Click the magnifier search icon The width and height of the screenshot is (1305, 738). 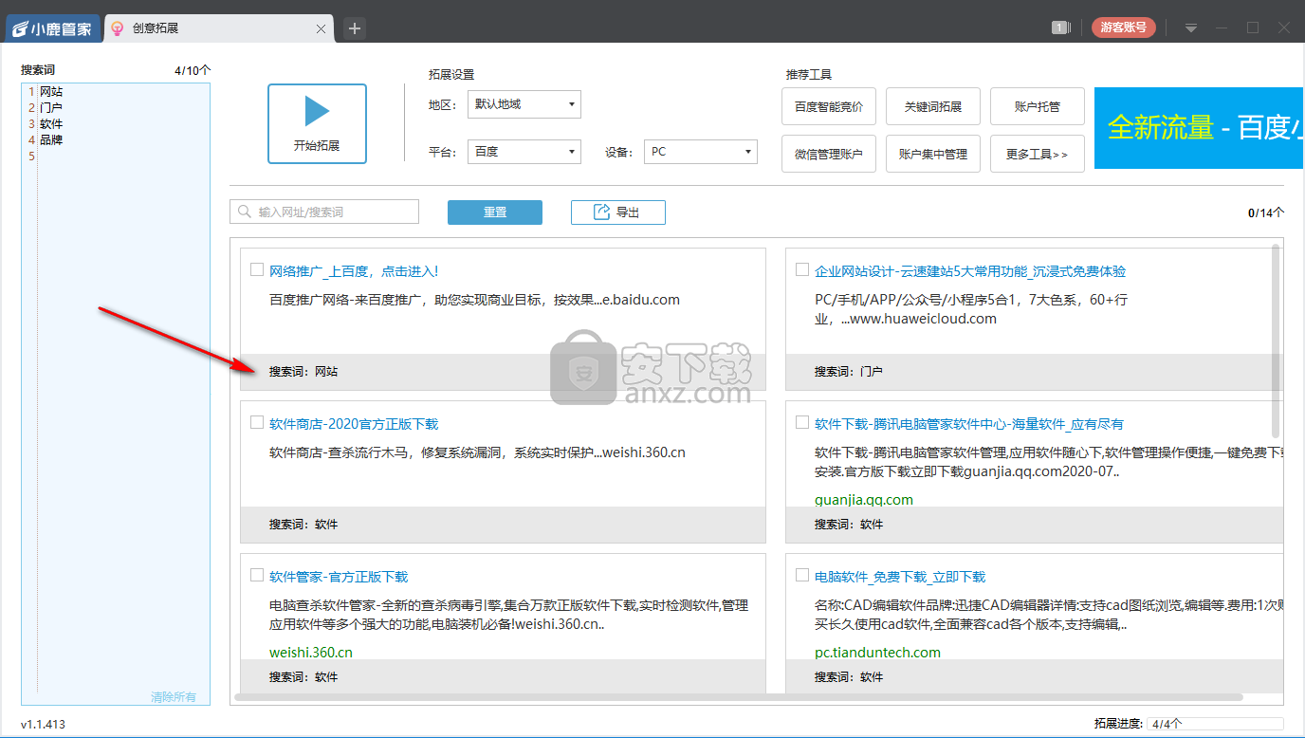coord(245,212)
